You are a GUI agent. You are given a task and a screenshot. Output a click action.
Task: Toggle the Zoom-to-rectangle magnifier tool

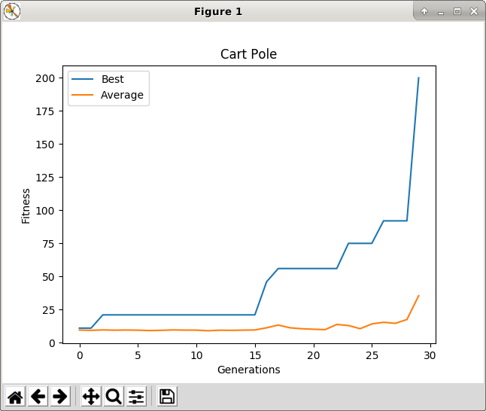[114, 396]
